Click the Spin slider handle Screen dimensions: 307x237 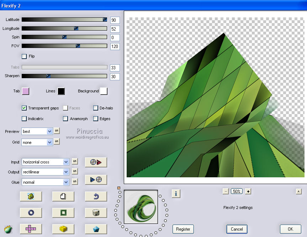click(64, 37)
